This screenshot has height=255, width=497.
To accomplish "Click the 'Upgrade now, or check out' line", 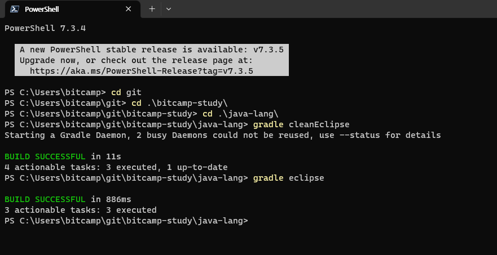I will coord(136,60).
